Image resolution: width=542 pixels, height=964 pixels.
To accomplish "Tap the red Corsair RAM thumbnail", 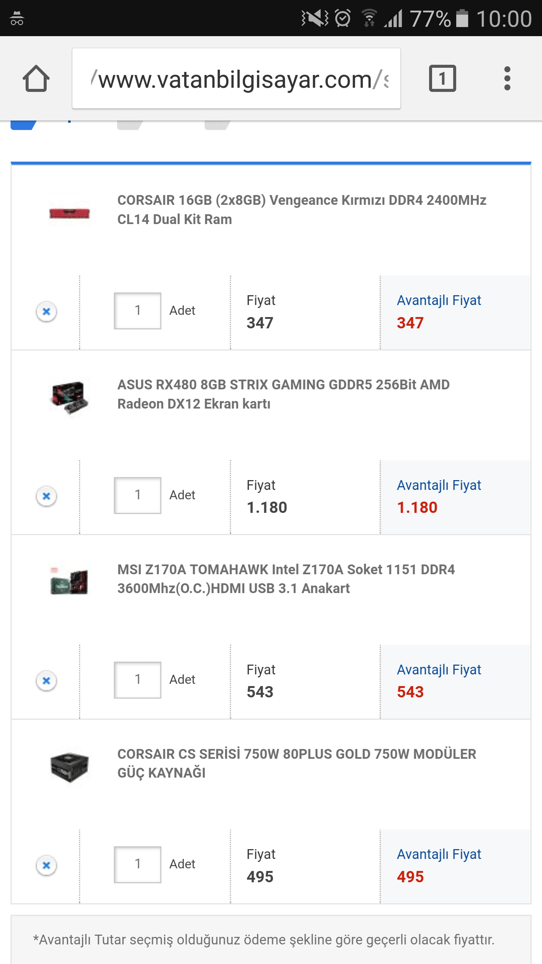I will [70, 214].
